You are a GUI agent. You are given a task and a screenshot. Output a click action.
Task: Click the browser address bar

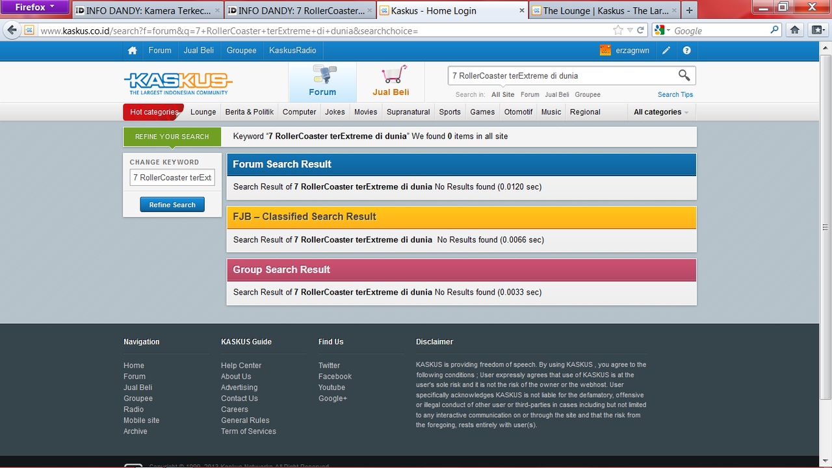(324, 31)
